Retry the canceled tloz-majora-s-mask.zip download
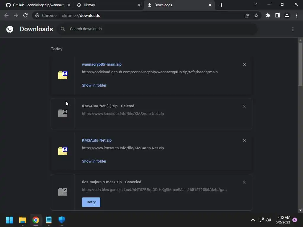The height and width of the screenshot is (227, 303). click(91, 202)
